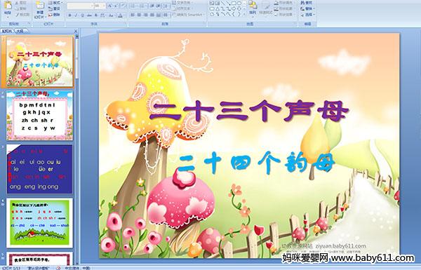Click the font color icon
Image resolution: width=421 pixels, height=270 pixels.
coord(120,15)
